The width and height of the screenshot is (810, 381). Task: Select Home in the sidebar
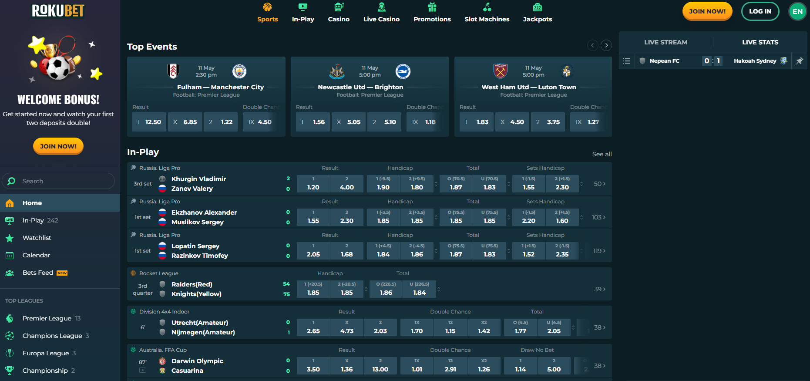coord(60,203)
